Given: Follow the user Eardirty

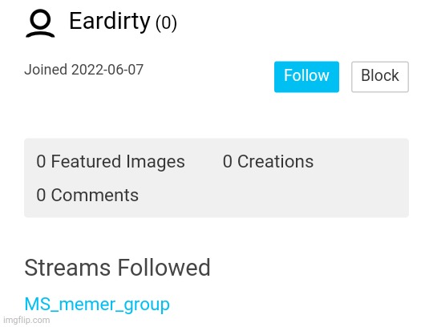Looking at the screenshot, I should point(306,77).
